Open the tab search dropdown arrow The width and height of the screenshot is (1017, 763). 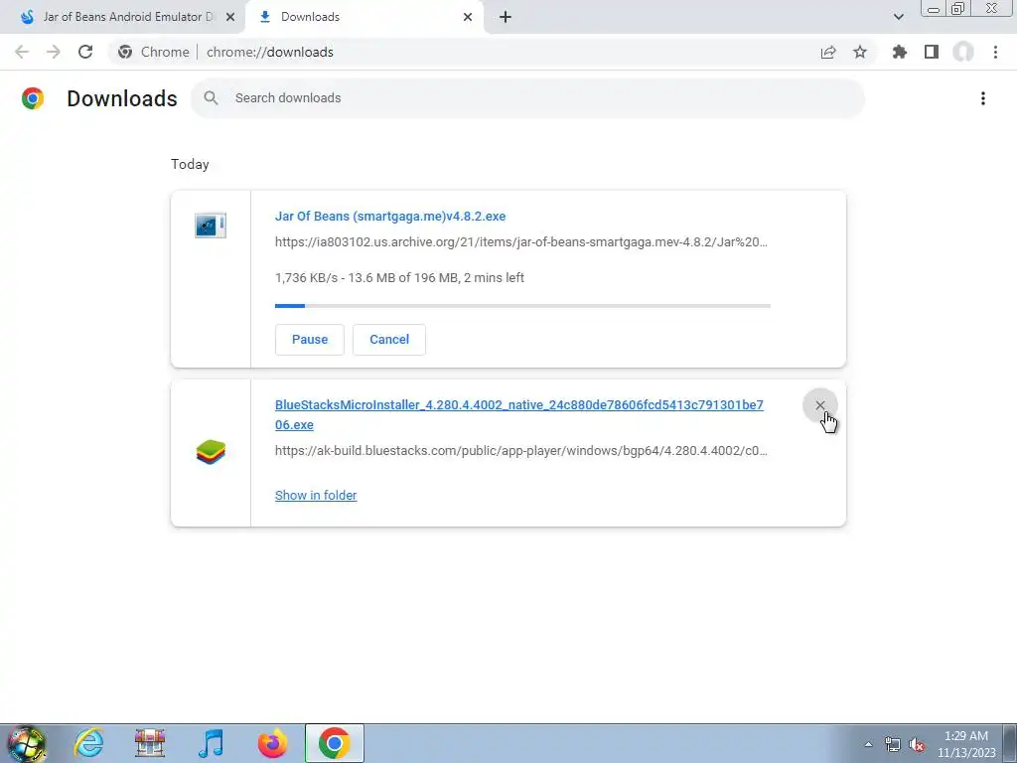tap(898, 17)
